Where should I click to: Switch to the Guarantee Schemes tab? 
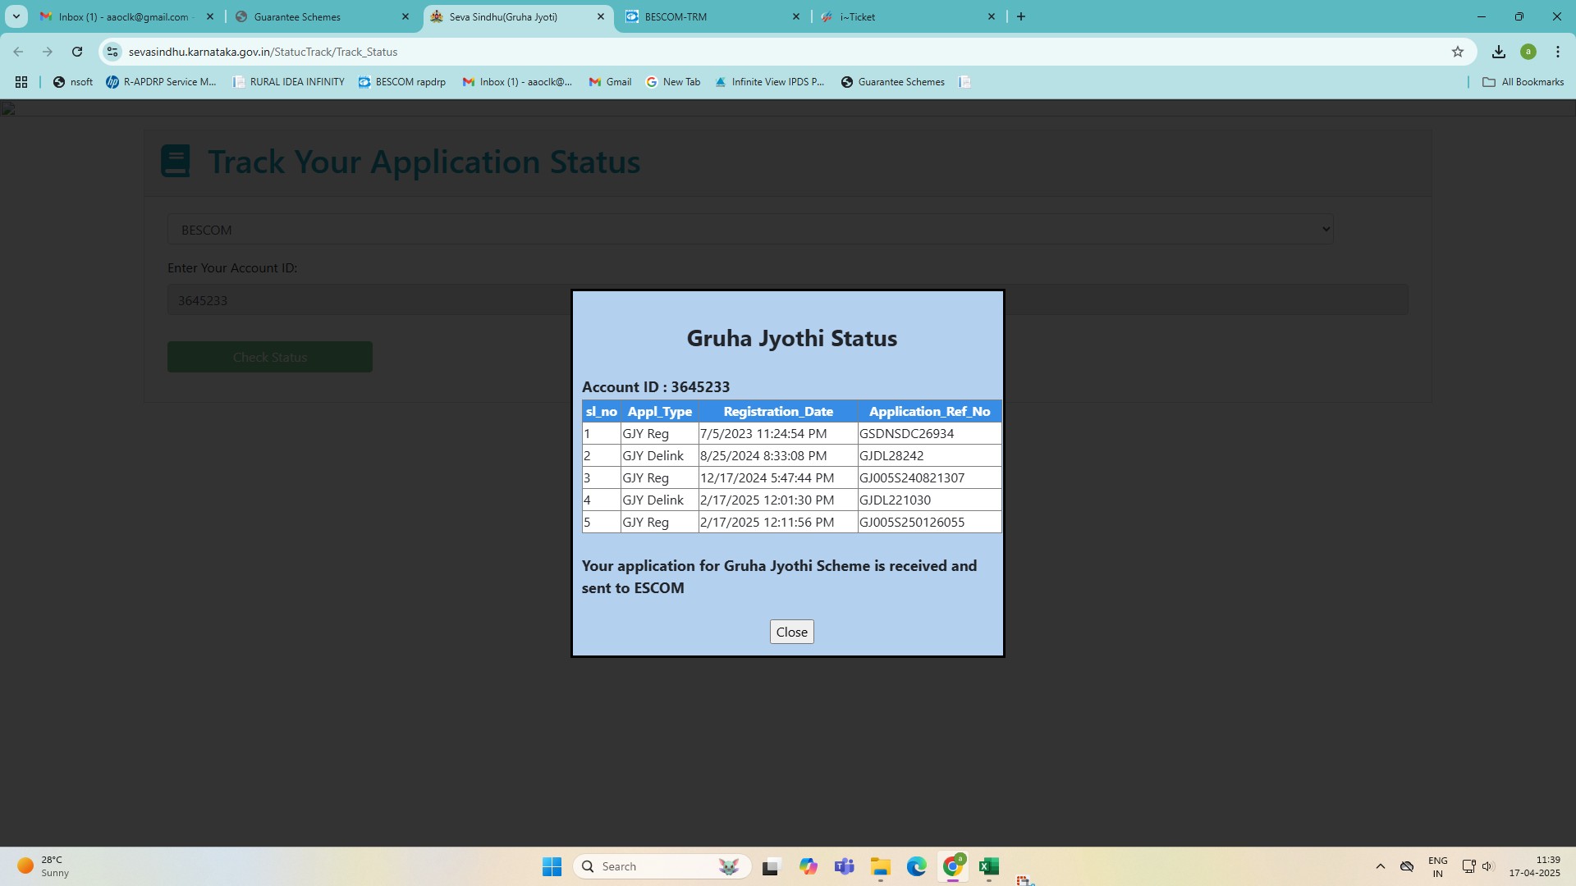312,16
